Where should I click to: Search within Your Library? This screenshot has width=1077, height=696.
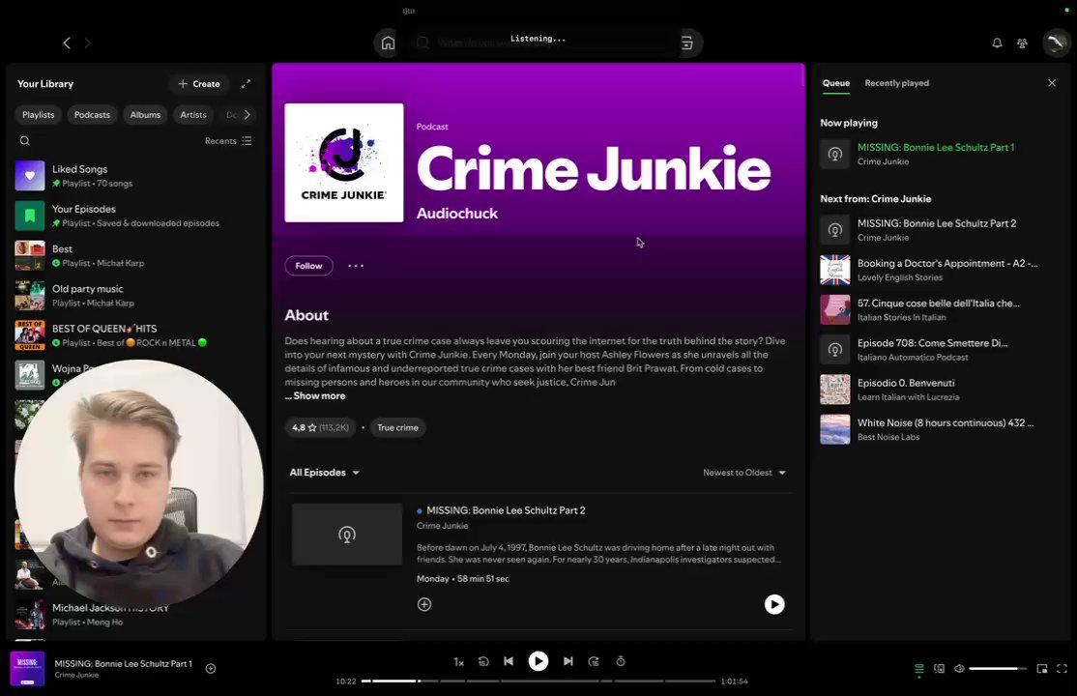[25, 141]
